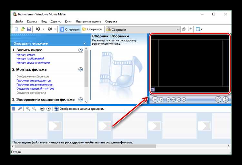Select the first storyboard transition cell
The width and height of the screenshot is (242, 165).
(55, 126)
